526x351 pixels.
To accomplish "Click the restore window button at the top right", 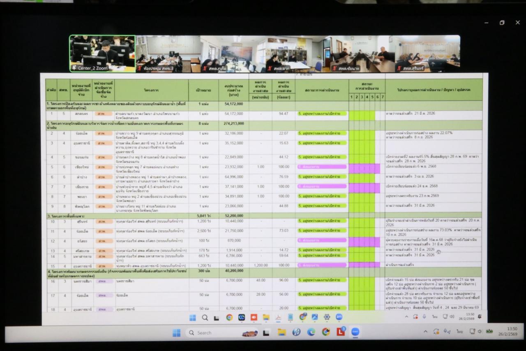I will click(502, 23).
